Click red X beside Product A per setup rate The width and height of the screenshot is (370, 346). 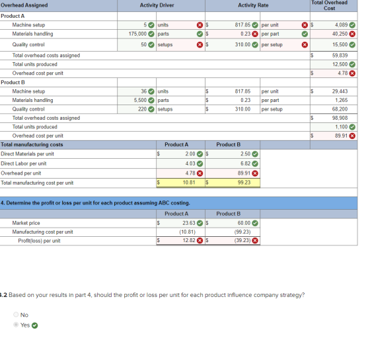pos(305,45)
